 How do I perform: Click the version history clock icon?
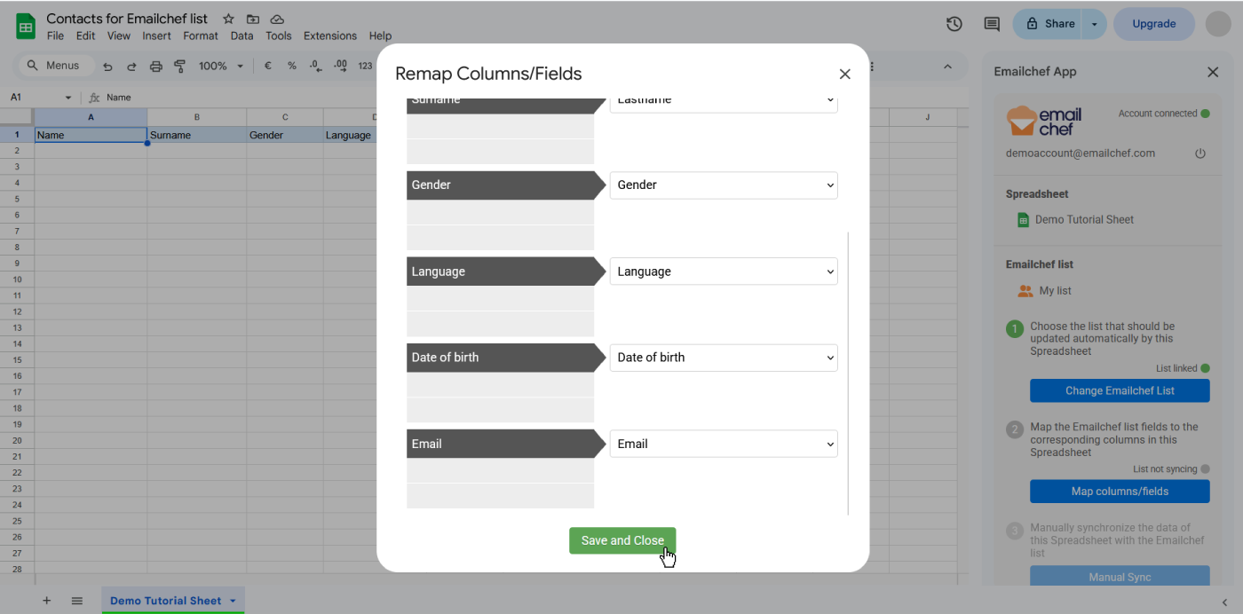pyautogui.click(x=954, y=24)
